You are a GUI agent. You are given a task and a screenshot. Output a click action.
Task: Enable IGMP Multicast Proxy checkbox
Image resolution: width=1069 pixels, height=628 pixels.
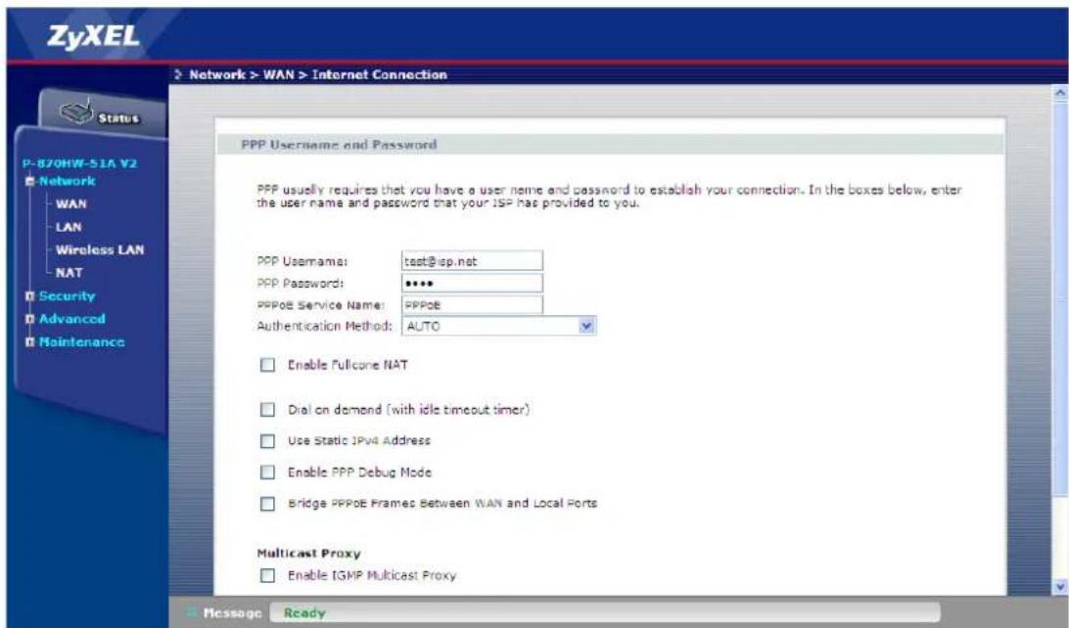tap(267, 575)
